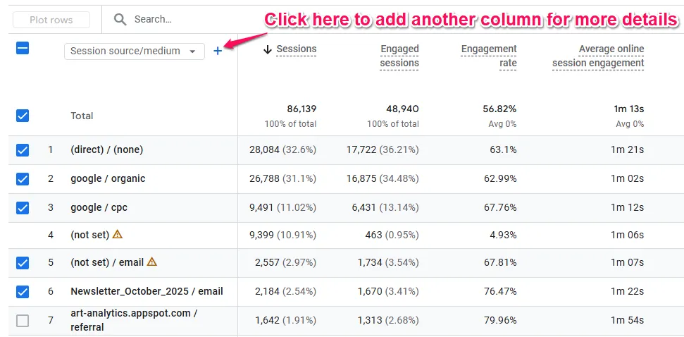Uncheck the (not set) / email row checkbox
The width and height of the screenshot is (684, 337).
pyautogui.click(x=23, y=263)
